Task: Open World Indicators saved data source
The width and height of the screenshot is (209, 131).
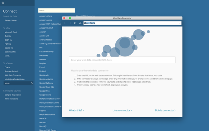Action: coord(11,99)
